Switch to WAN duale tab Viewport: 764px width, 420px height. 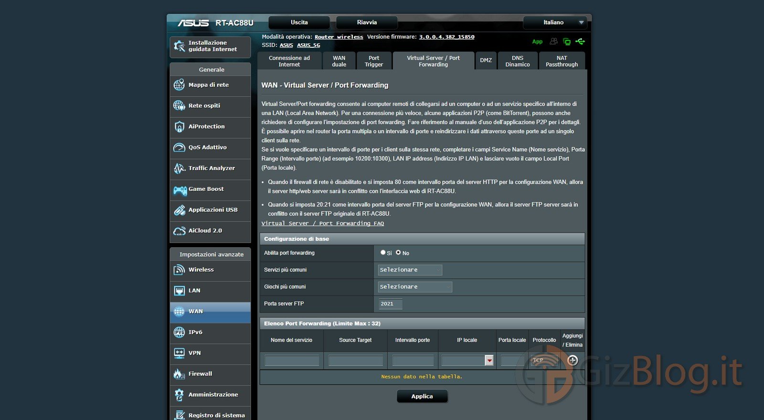[x=339, y=61]
